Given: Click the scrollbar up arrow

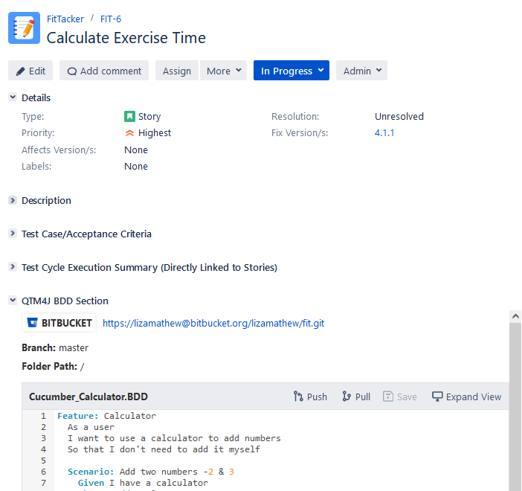Looking at the screenshot, I should pyautogui.click(x=515, y=316).
